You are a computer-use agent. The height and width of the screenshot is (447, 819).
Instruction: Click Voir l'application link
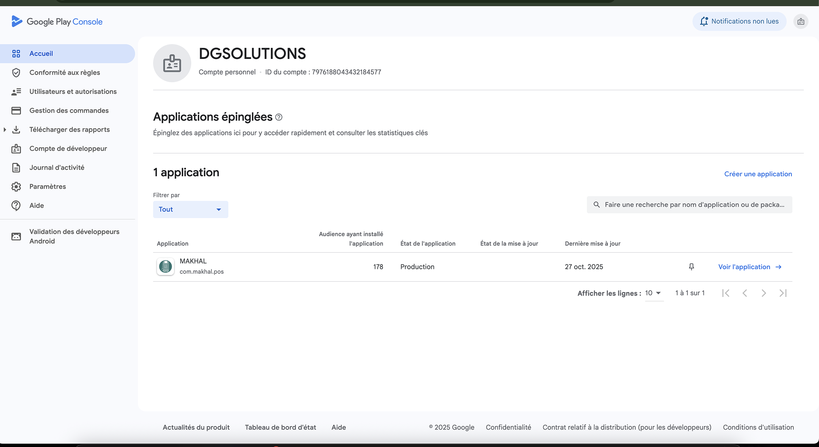[x=749, y=267]
